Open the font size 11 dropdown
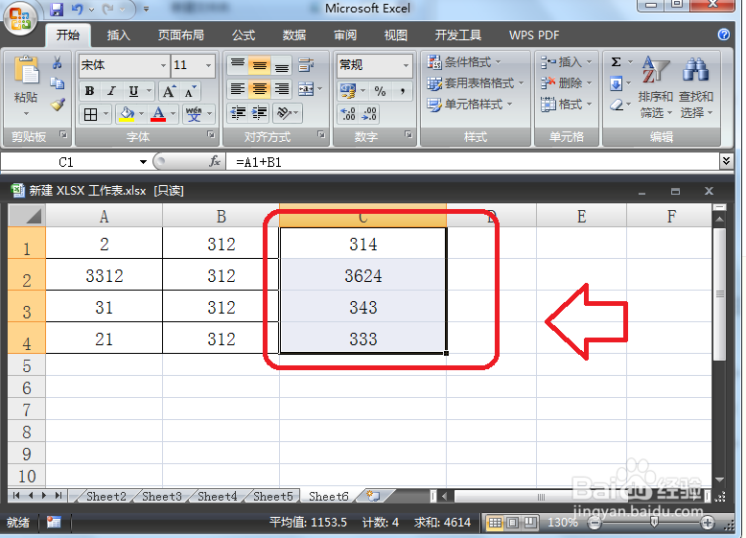The height and width of the screenshot is (538, 746). coord(208,65)
